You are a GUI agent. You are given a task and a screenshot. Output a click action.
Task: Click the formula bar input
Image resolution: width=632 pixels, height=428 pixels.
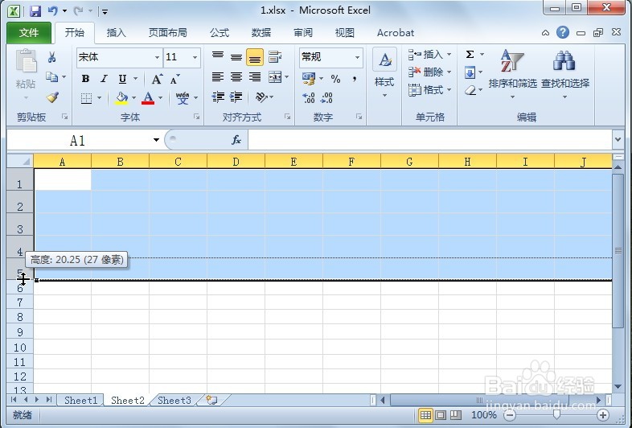pyautogui.click(x=430, y=140)
